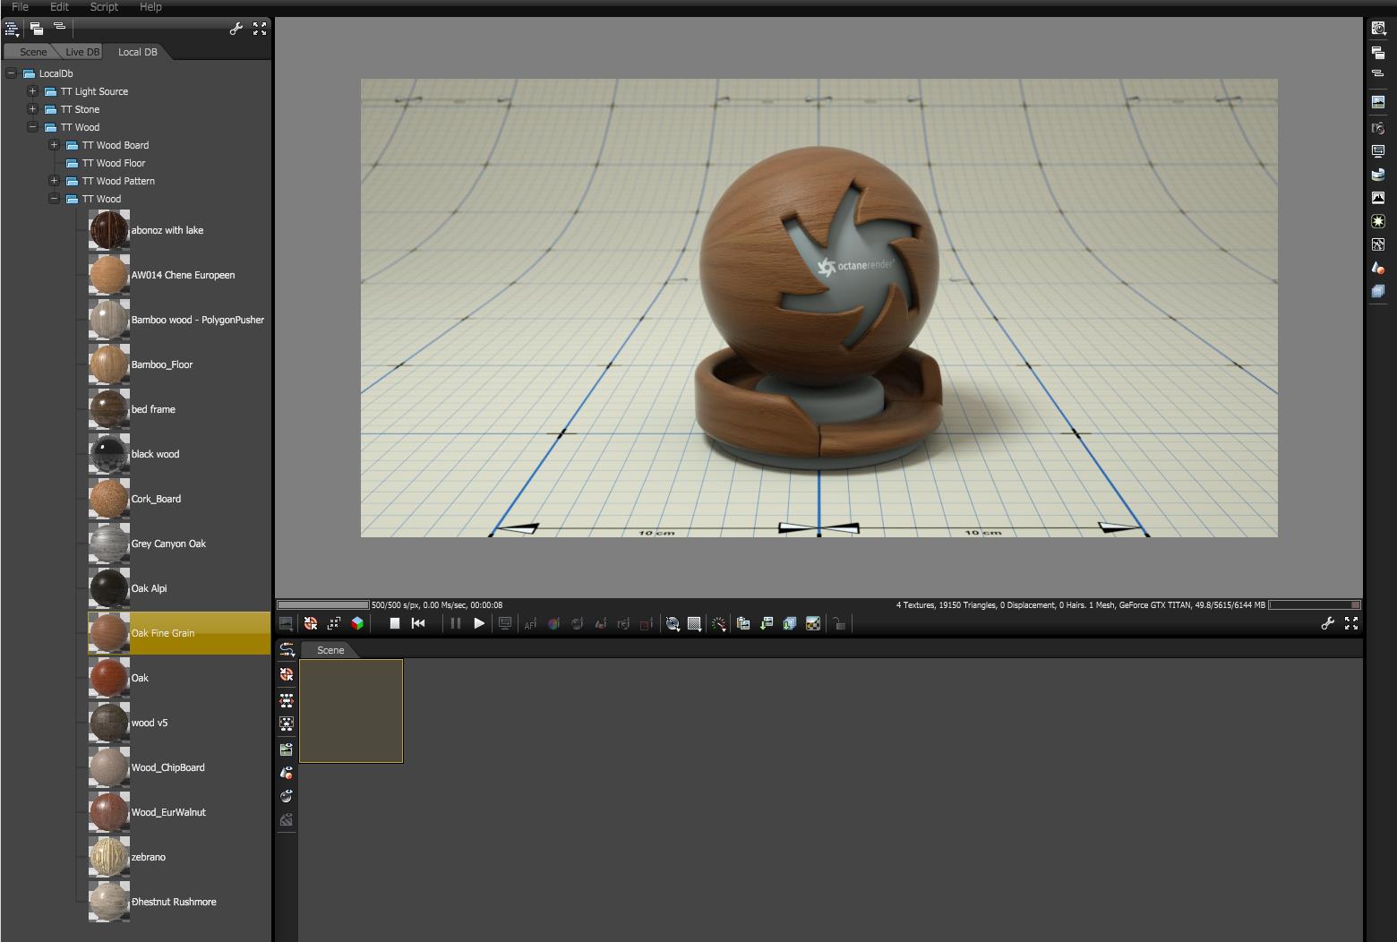Collapse the nested TT Wood subfolder
Screen dimensions: 1397x942
click(x=54, y=199)
